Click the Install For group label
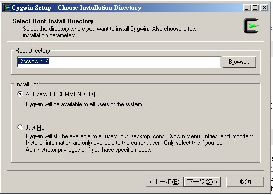Image resolution: width=273 pixels, height=195 pixels. tap(26, 84)
